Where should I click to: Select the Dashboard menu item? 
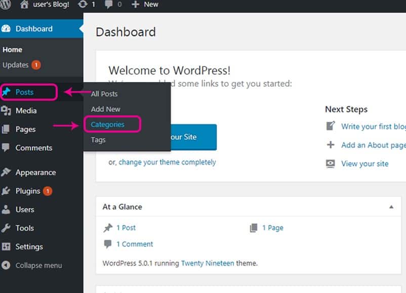[x=34, y=29]
